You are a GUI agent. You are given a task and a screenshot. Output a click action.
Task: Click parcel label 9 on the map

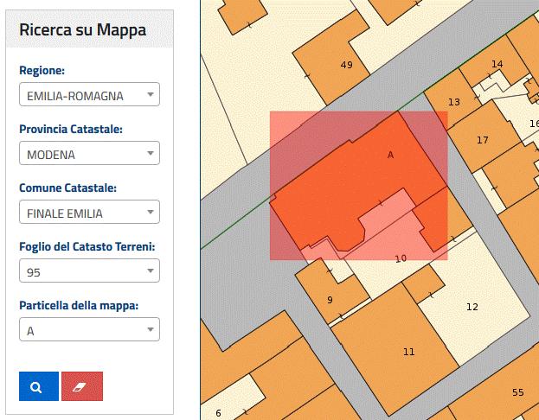pyautogui.click(x=330, y=300)
